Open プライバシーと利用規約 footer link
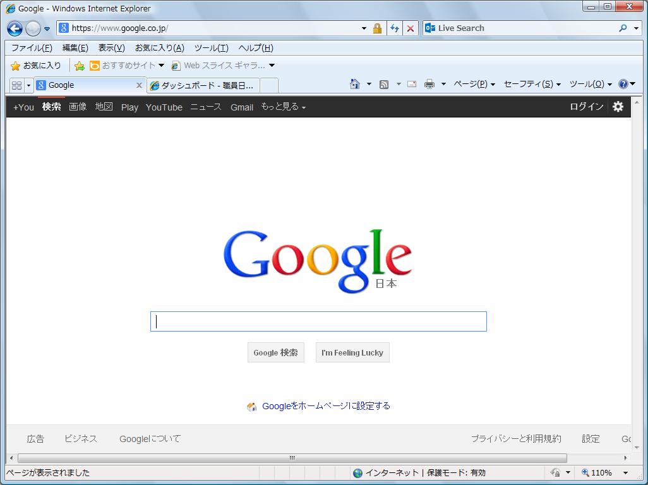Image resolution: width=648 pixels, height=485 pixels. click(516, 439)
